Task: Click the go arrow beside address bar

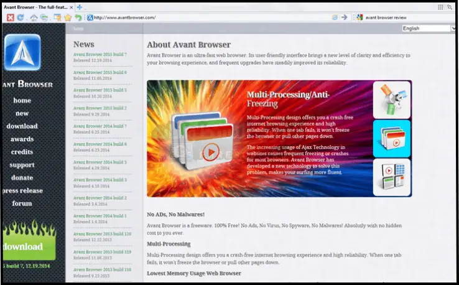Action: pyautogui.click(x=345, y=17)
